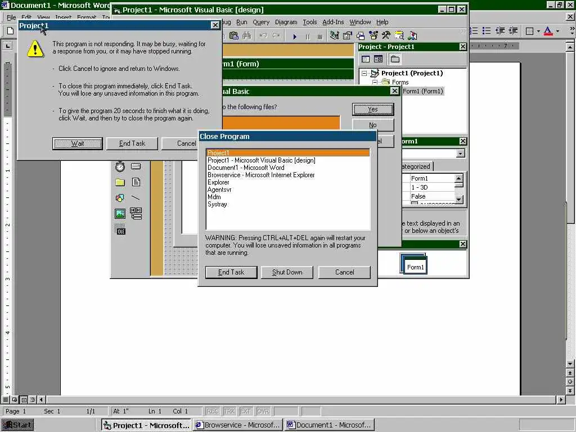Click End Task in Close Program dialog
The height and width of the screenshot is (432, 576).
tap(231, 272)
